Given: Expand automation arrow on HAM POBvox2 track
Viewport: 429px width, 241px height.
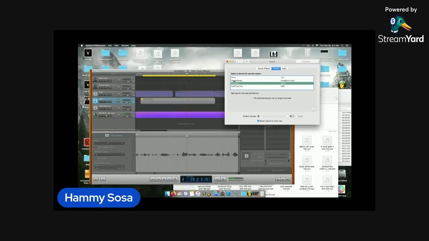Looking at the screenshot, I should 133,109.
